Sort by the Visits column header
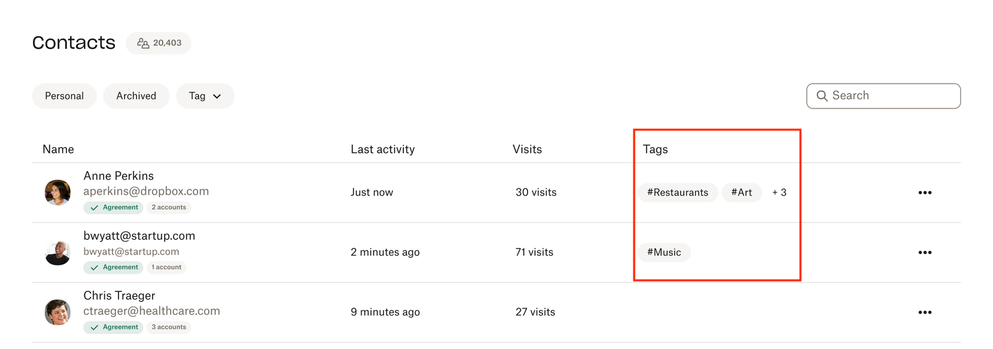 pyautogui.click(x=527, y=149)
